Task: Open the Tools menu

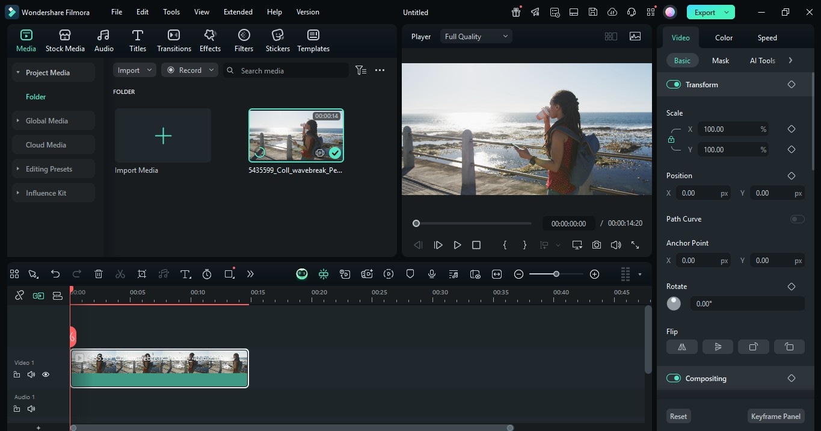Action: [171, 11]
